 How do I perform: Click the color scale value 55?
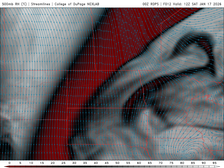point(128,163)
